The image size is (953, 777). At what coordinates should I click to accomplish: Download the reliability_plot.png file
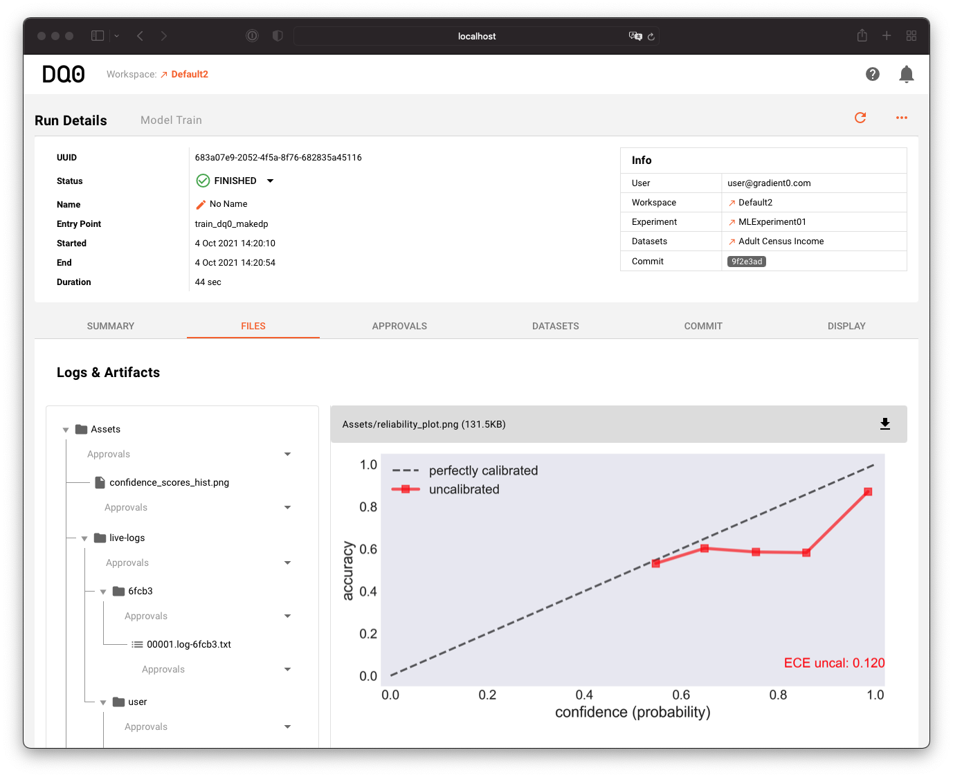click(x=885, y=424)
